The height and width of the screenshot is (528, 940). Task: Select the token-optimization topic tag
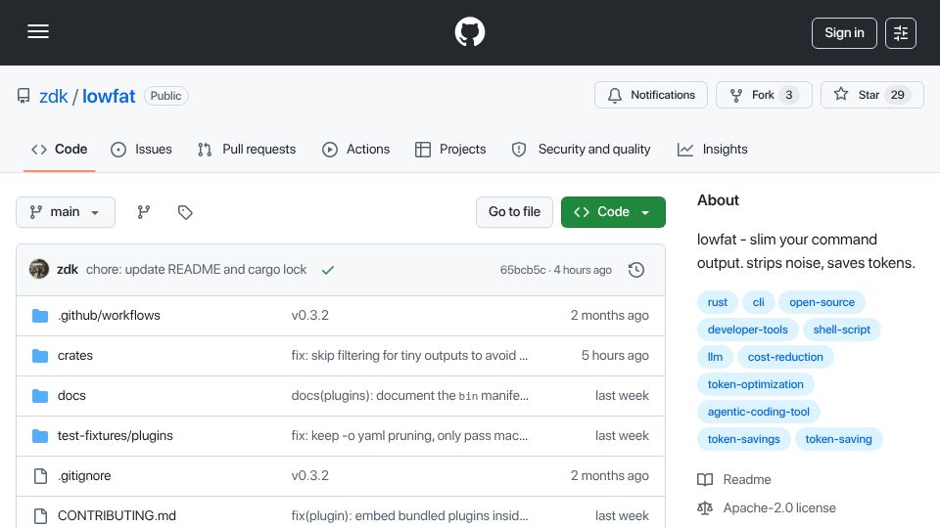(755, 384)
